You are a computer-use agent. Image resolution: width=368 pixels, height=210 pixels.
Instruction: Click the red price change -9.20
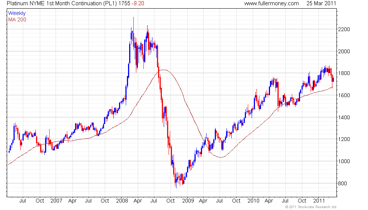click(x=138, y=3)
